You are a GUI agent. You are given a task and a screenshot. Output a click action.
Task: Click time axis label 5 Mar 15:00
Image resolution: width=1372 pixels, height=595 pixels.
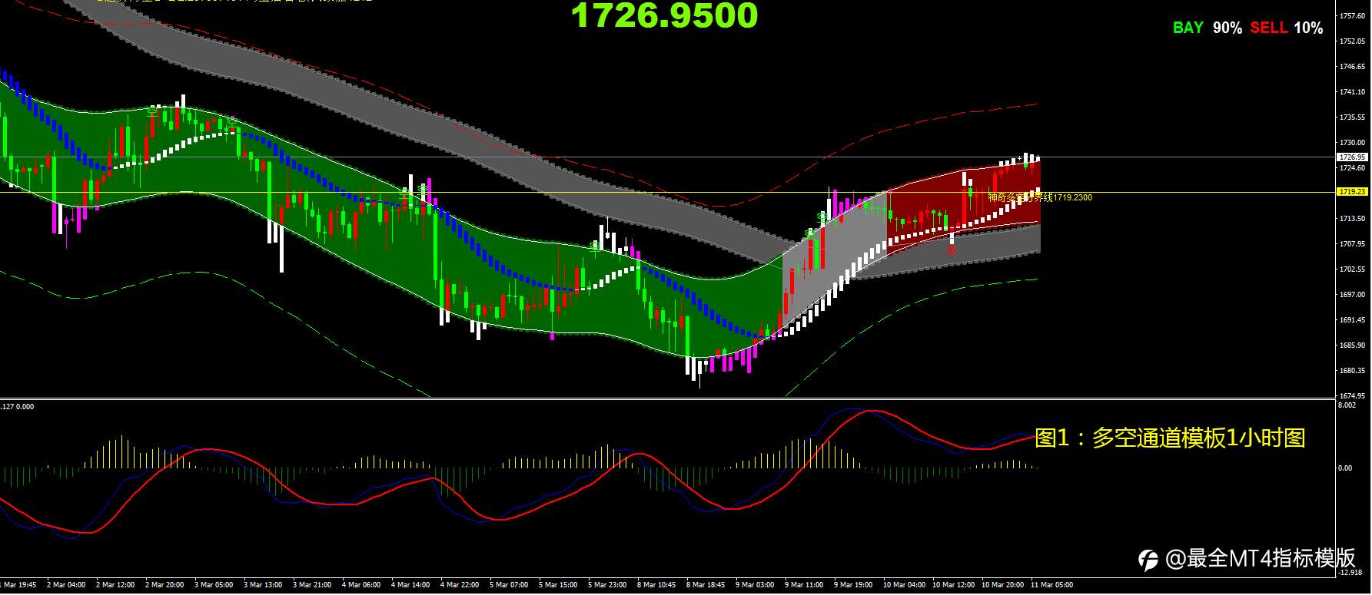pos(559,585)
